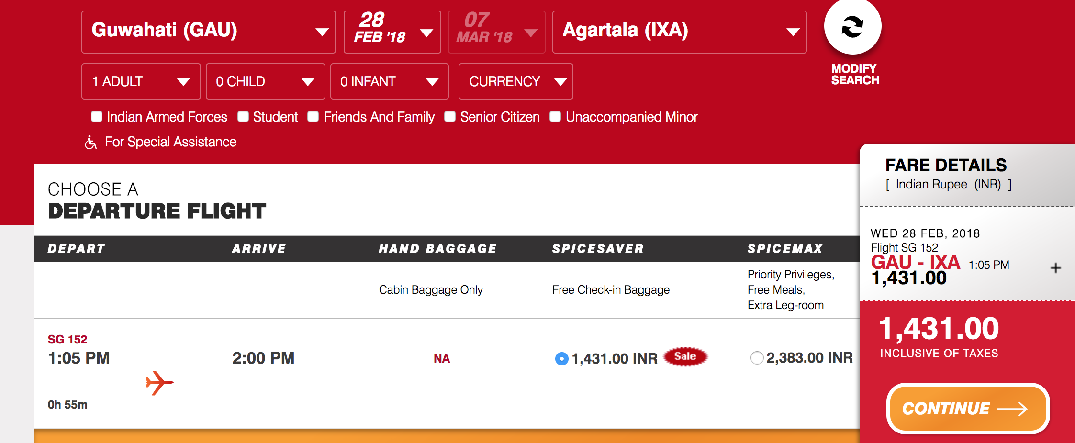Click the Sale badge next to SpiceSaver fare
This screenshot has width=1075, height=443.
[685, 356]
